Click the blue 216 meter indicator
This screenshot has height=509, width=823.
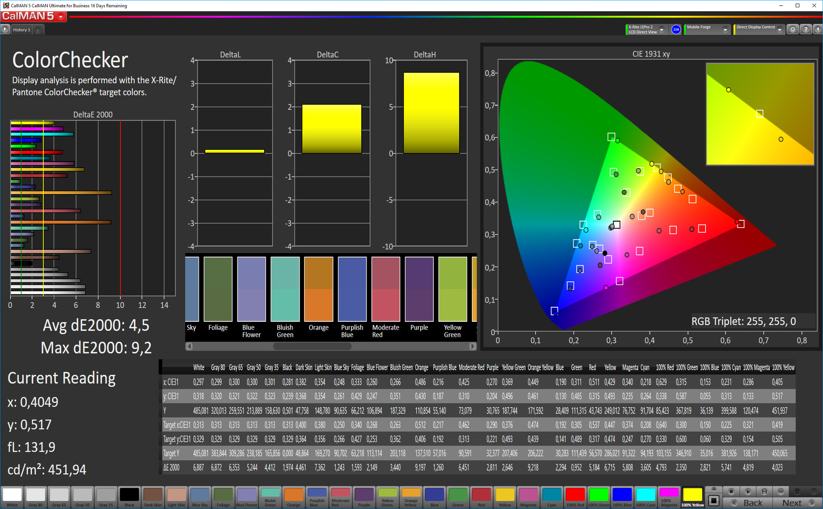click(676, 30)
